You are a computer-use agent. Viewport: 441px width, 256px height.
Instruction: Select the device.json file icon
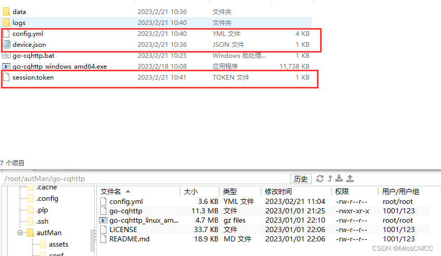pyautogui.click(x=6, y=44)
